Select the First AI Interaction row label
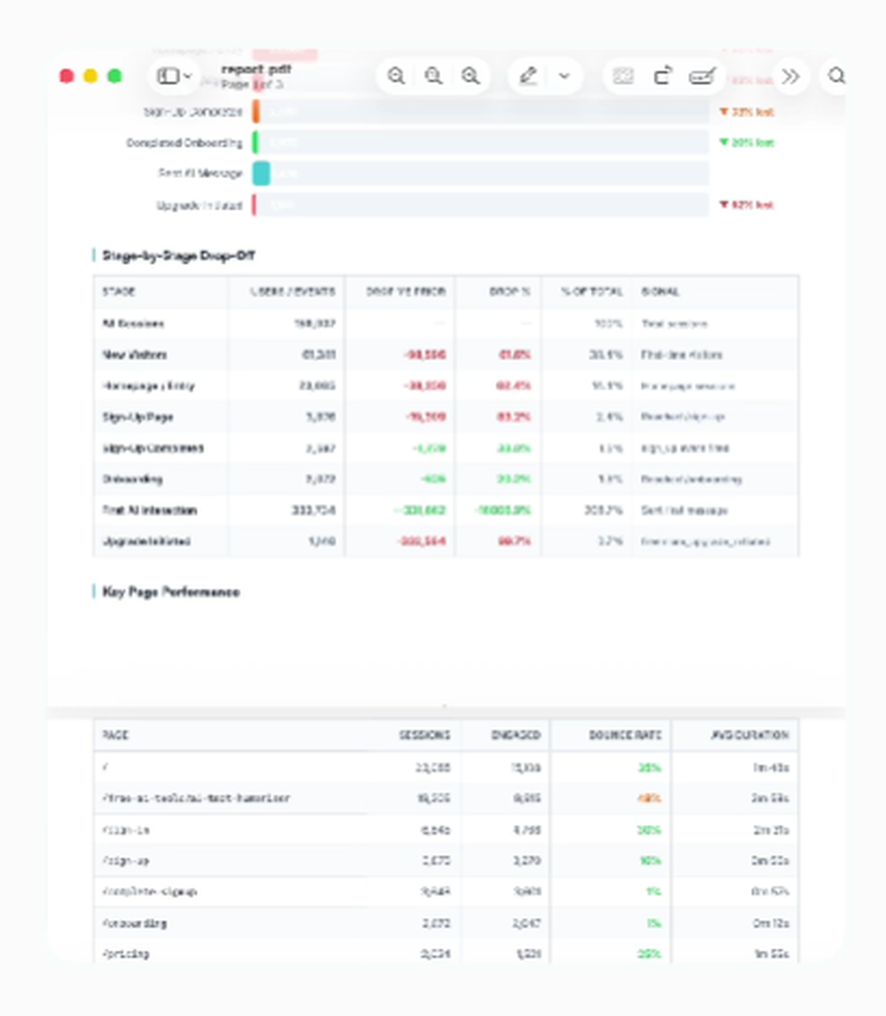The width and height of the screenshot is (886, 1016). 150,510
